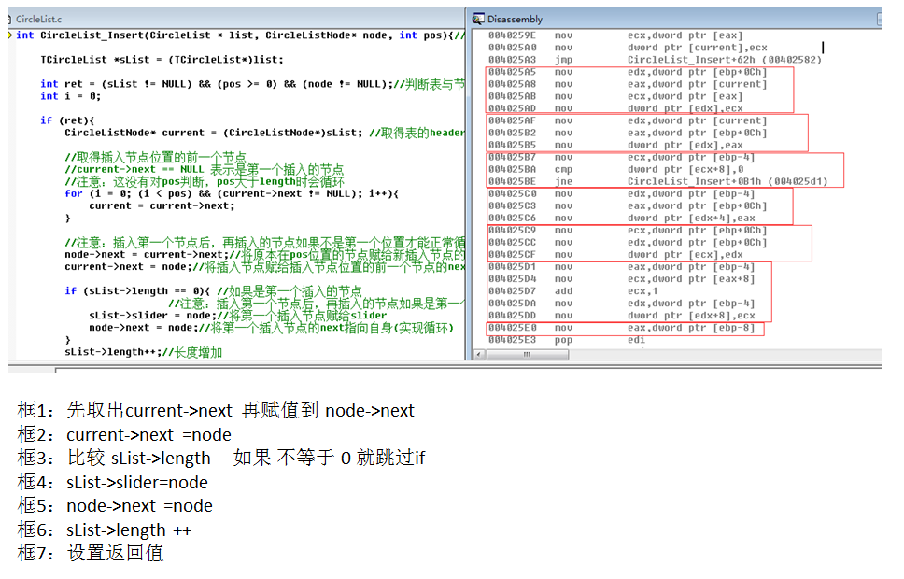
Task: Click the Disassembly horizontal scrollbar thumb
Action: (x=527, y=354)
